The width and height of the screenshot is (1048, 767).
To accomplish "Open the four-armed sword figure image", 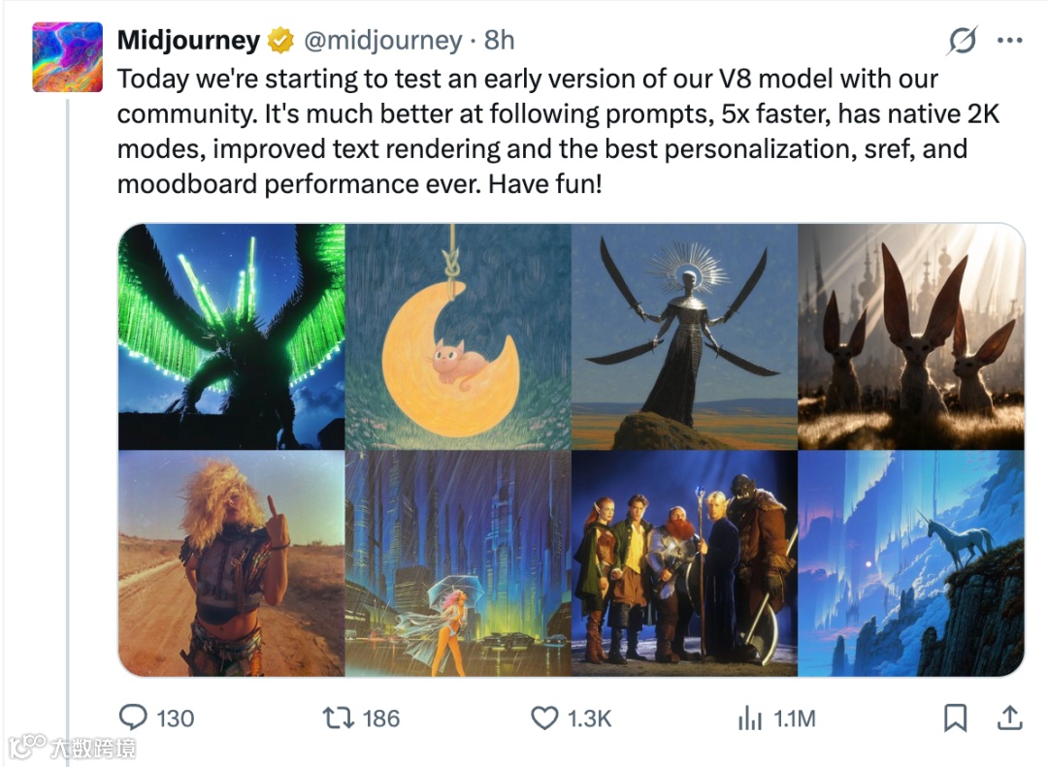I will 684,336.
